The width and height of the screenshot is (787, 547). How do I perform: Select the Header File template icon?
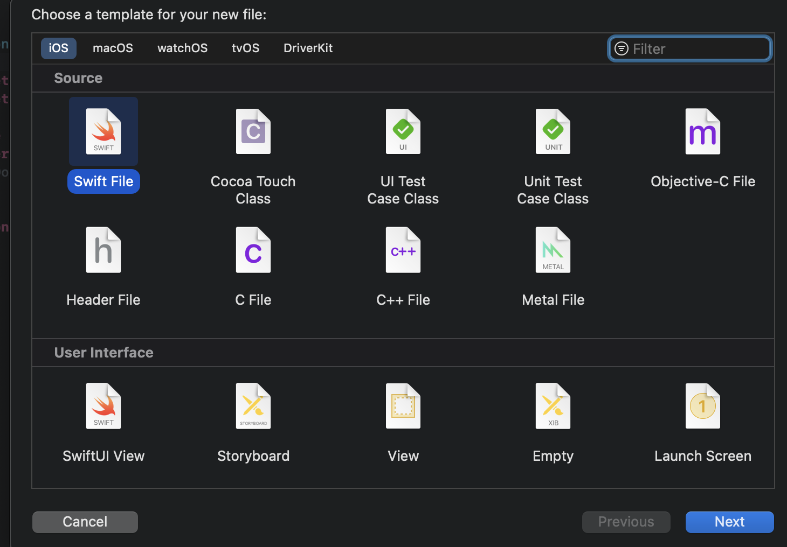coord(103,250)
